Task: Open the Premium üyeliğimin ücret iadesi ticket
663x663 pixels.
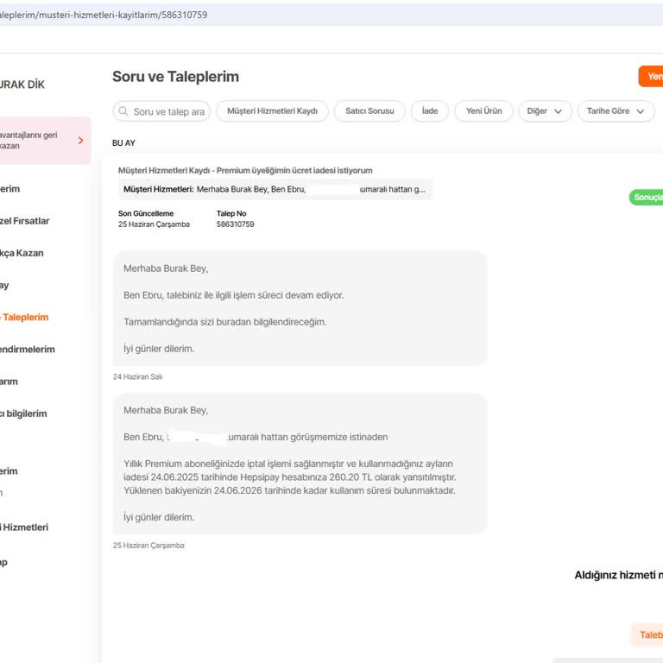Action: 245,171
